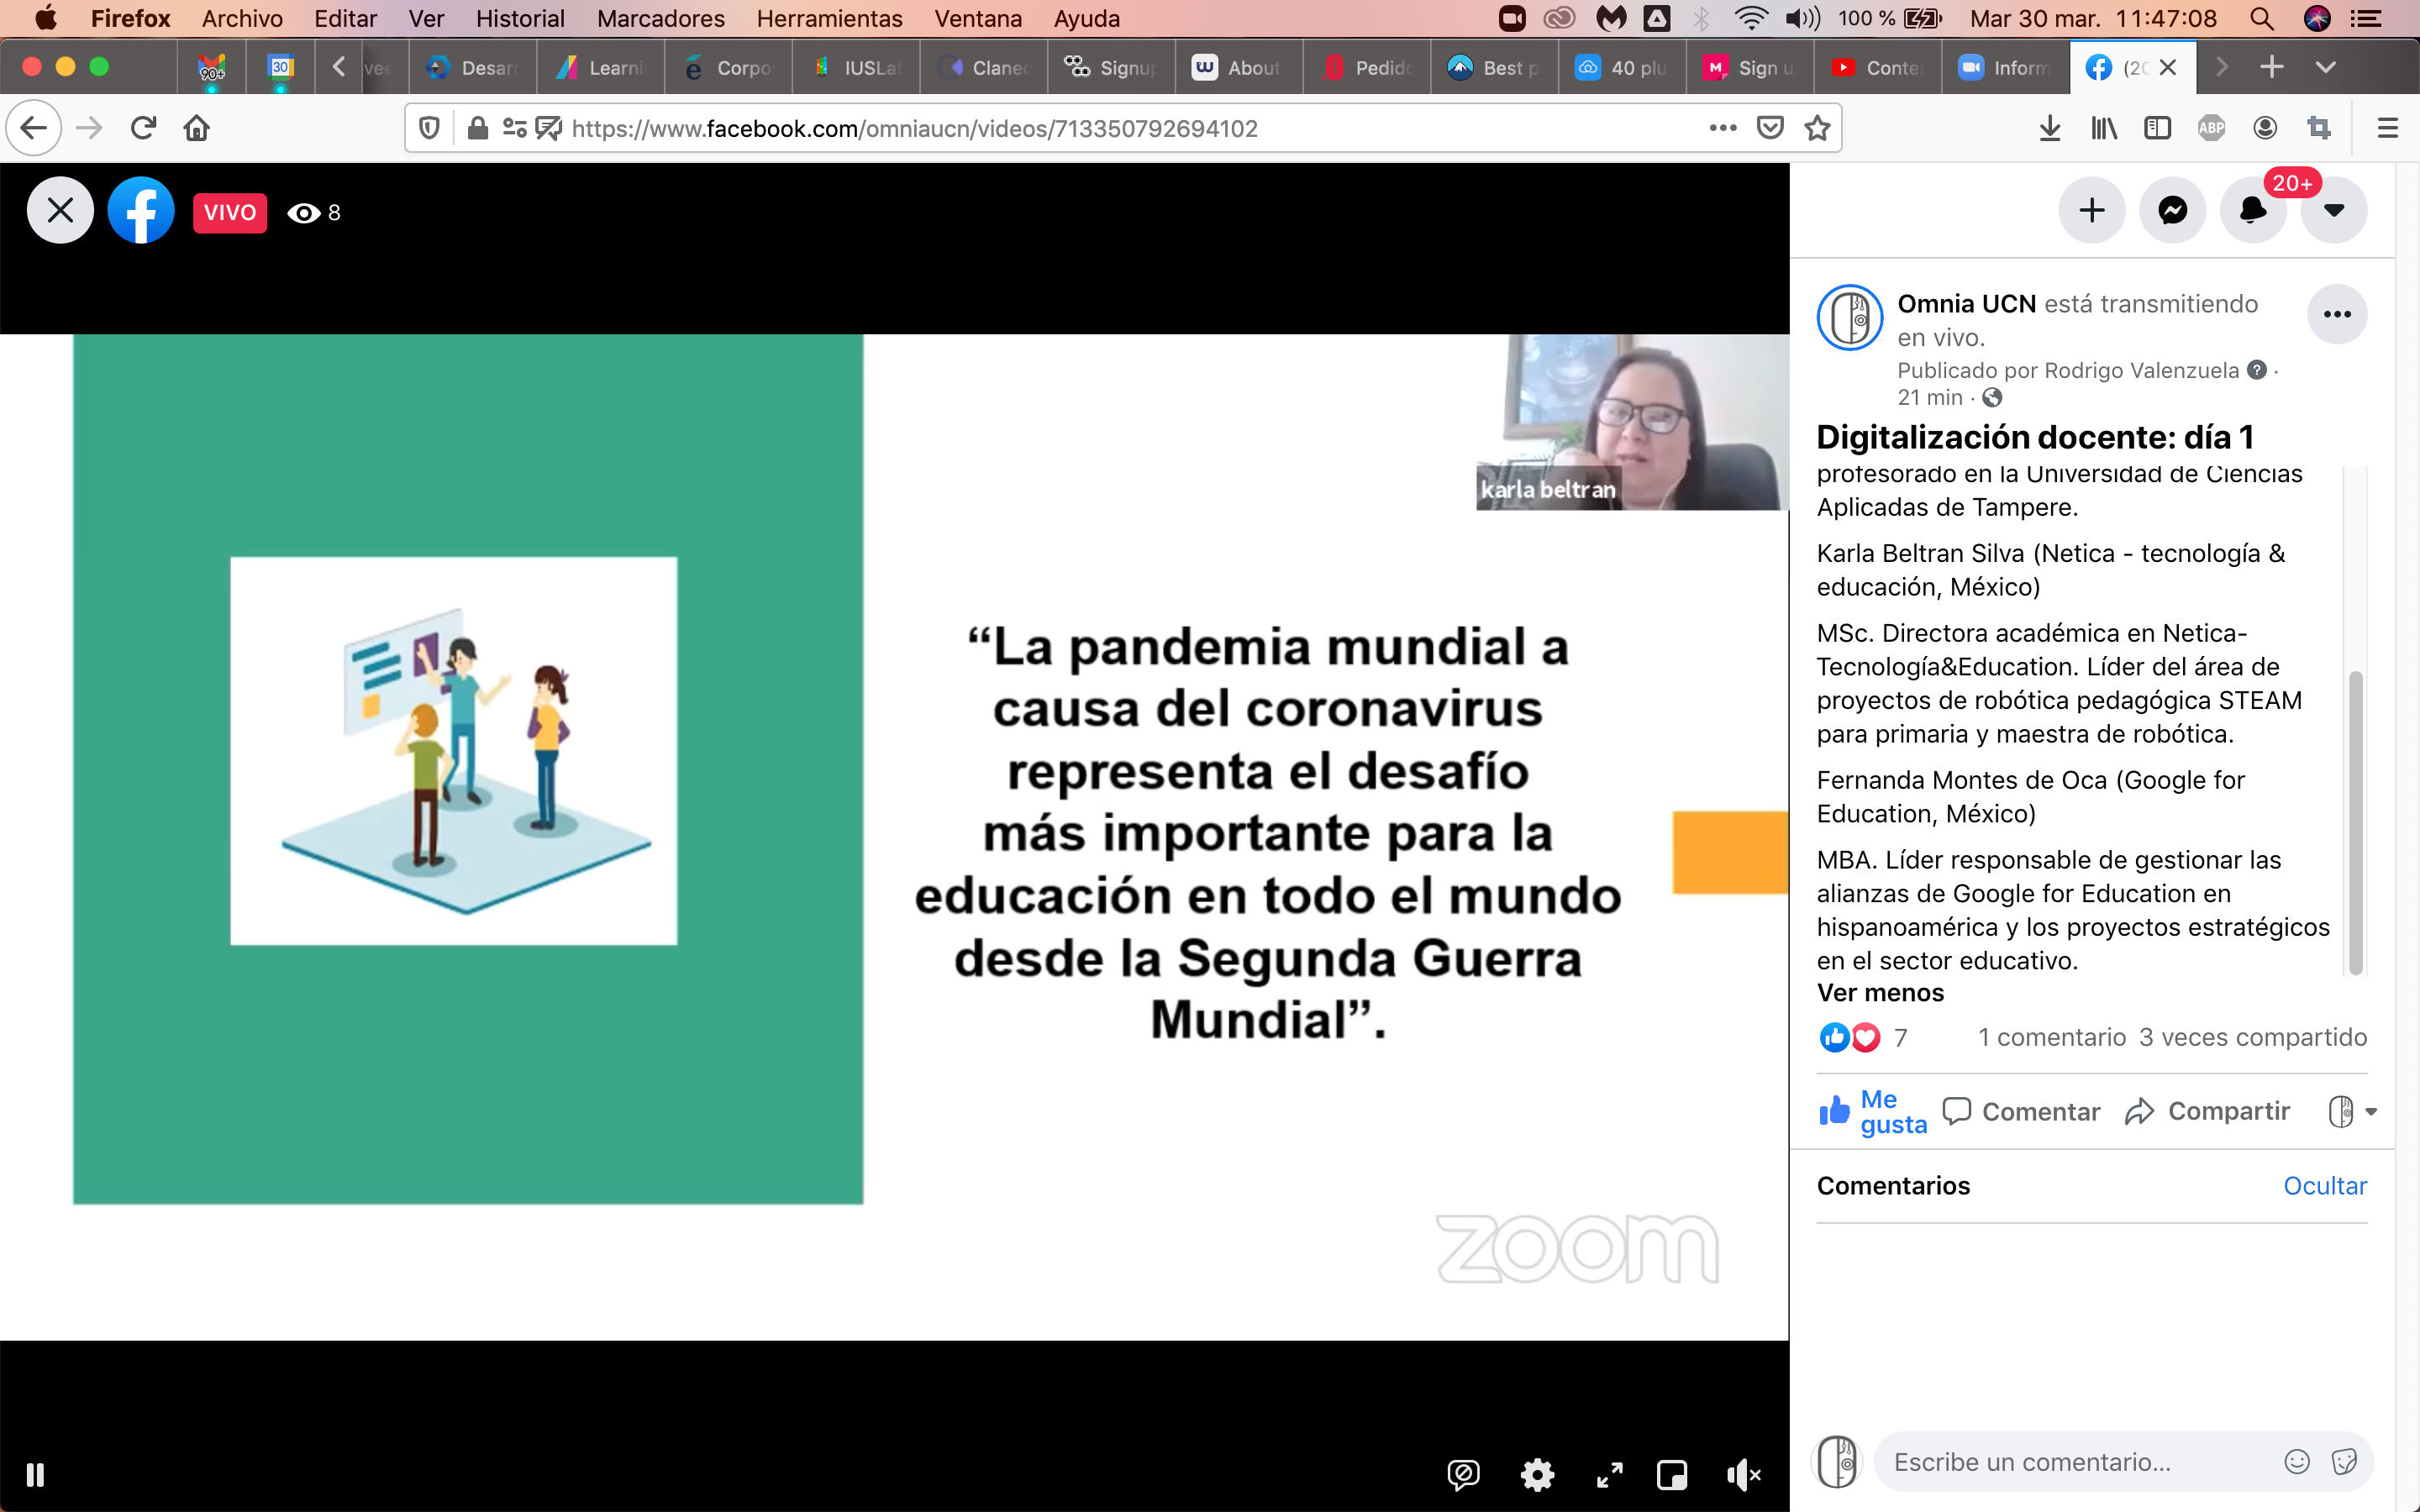Enter fullscreen video mode
Viewport: 2420px width, 1512px height.
coord(1609,1474)
